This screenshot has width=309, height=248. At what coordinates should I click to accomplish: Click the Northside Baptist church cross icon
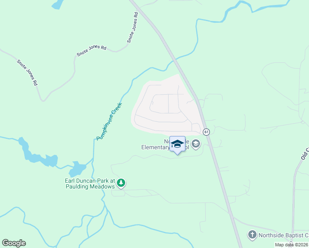(252, 235)
